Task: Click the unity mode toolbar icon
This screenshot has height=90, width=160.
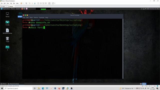Action: [46, 3]
